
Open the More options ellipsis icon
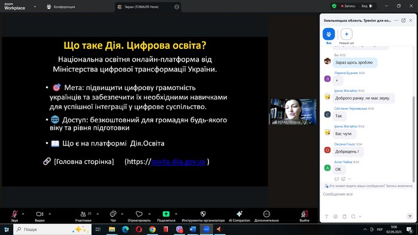(x=266, y=214)
